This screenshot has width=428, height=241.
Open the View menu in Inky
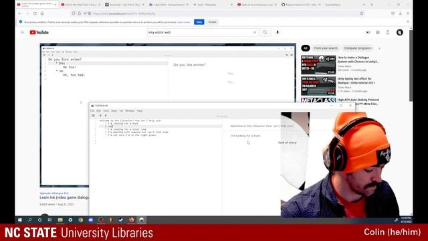(x=106, y=110)
